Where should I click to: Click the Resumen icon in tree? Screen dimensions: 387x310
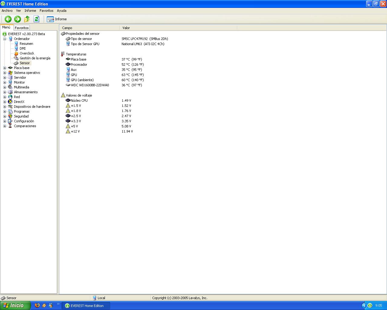click(x=16, y=44)
